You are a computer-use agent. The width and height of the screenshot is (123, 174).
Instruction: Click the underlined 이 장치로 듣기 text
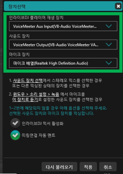25,100
